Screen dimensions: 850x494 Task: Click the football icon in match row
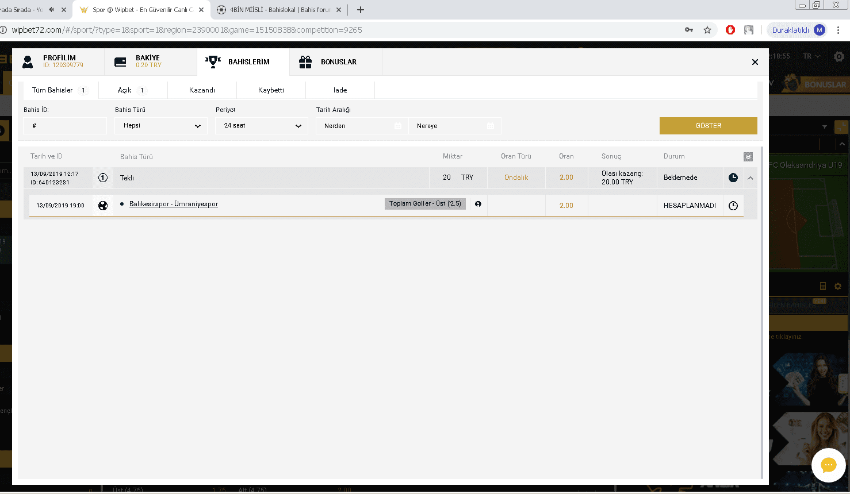[103, 206]
